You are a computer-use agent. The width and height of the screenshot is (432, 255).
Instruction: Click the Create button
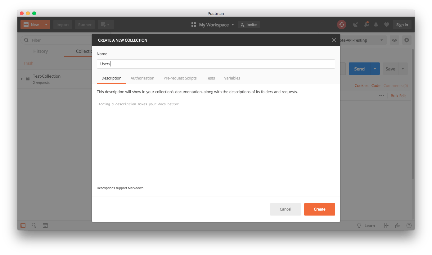[319, 209]
